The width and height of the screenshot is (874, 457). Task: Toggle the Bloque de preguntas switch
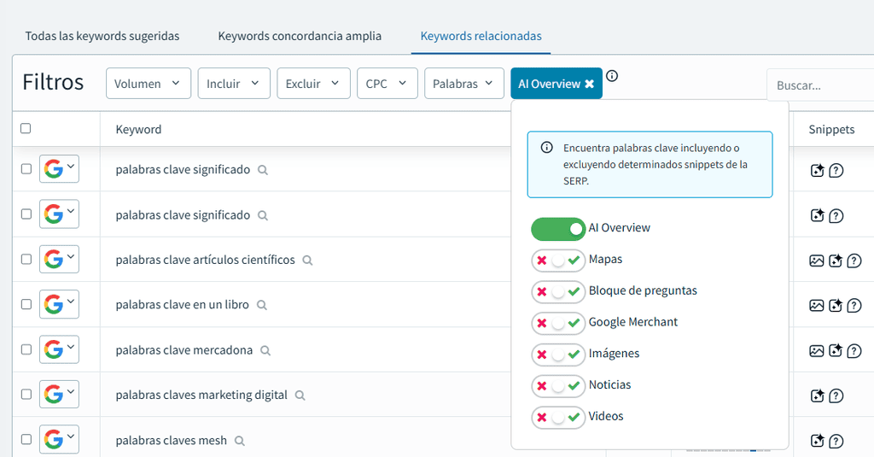pyautogui.click(x=558, y=291)
